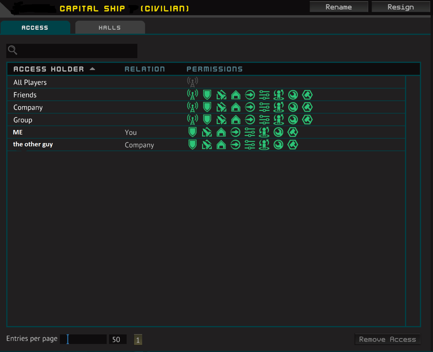Viewport: 433px width, 352px height.
Task: Select the Friends access holder row
Action: point(206,95)
